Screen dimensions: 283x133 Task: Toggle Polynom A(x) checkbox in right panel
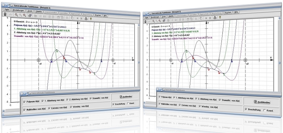(x=159, y=97)
